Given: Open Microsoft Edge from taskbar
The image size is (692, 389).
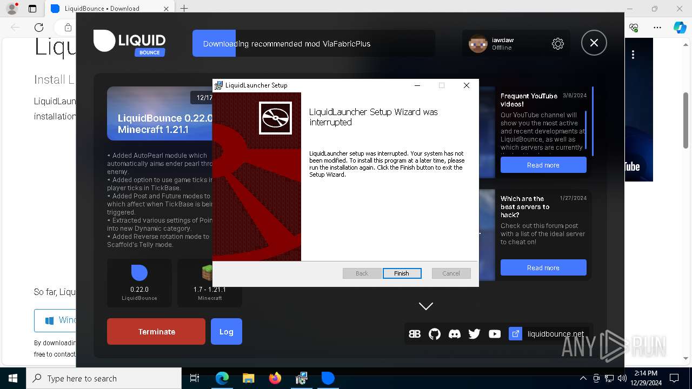Looking at the screenshot, I should [222, 378].
